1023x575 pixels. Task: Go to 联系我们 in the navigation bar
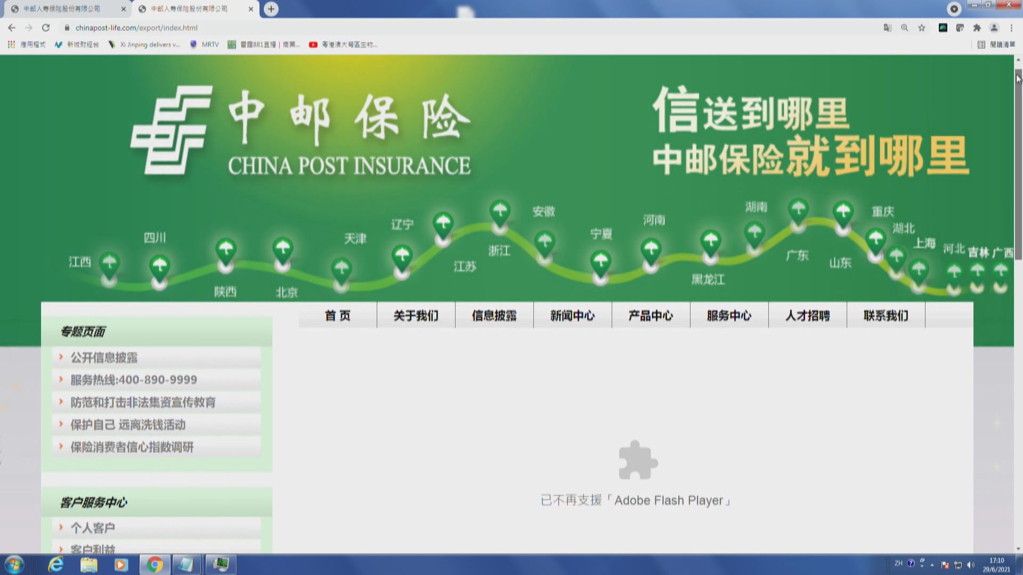click(886, 316)
